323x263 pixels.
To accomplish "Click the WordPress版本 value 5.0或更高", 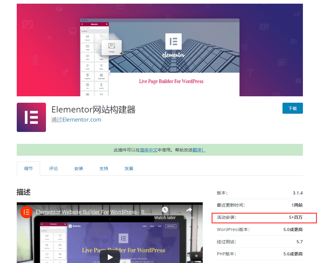I will (x=293, y=229).
